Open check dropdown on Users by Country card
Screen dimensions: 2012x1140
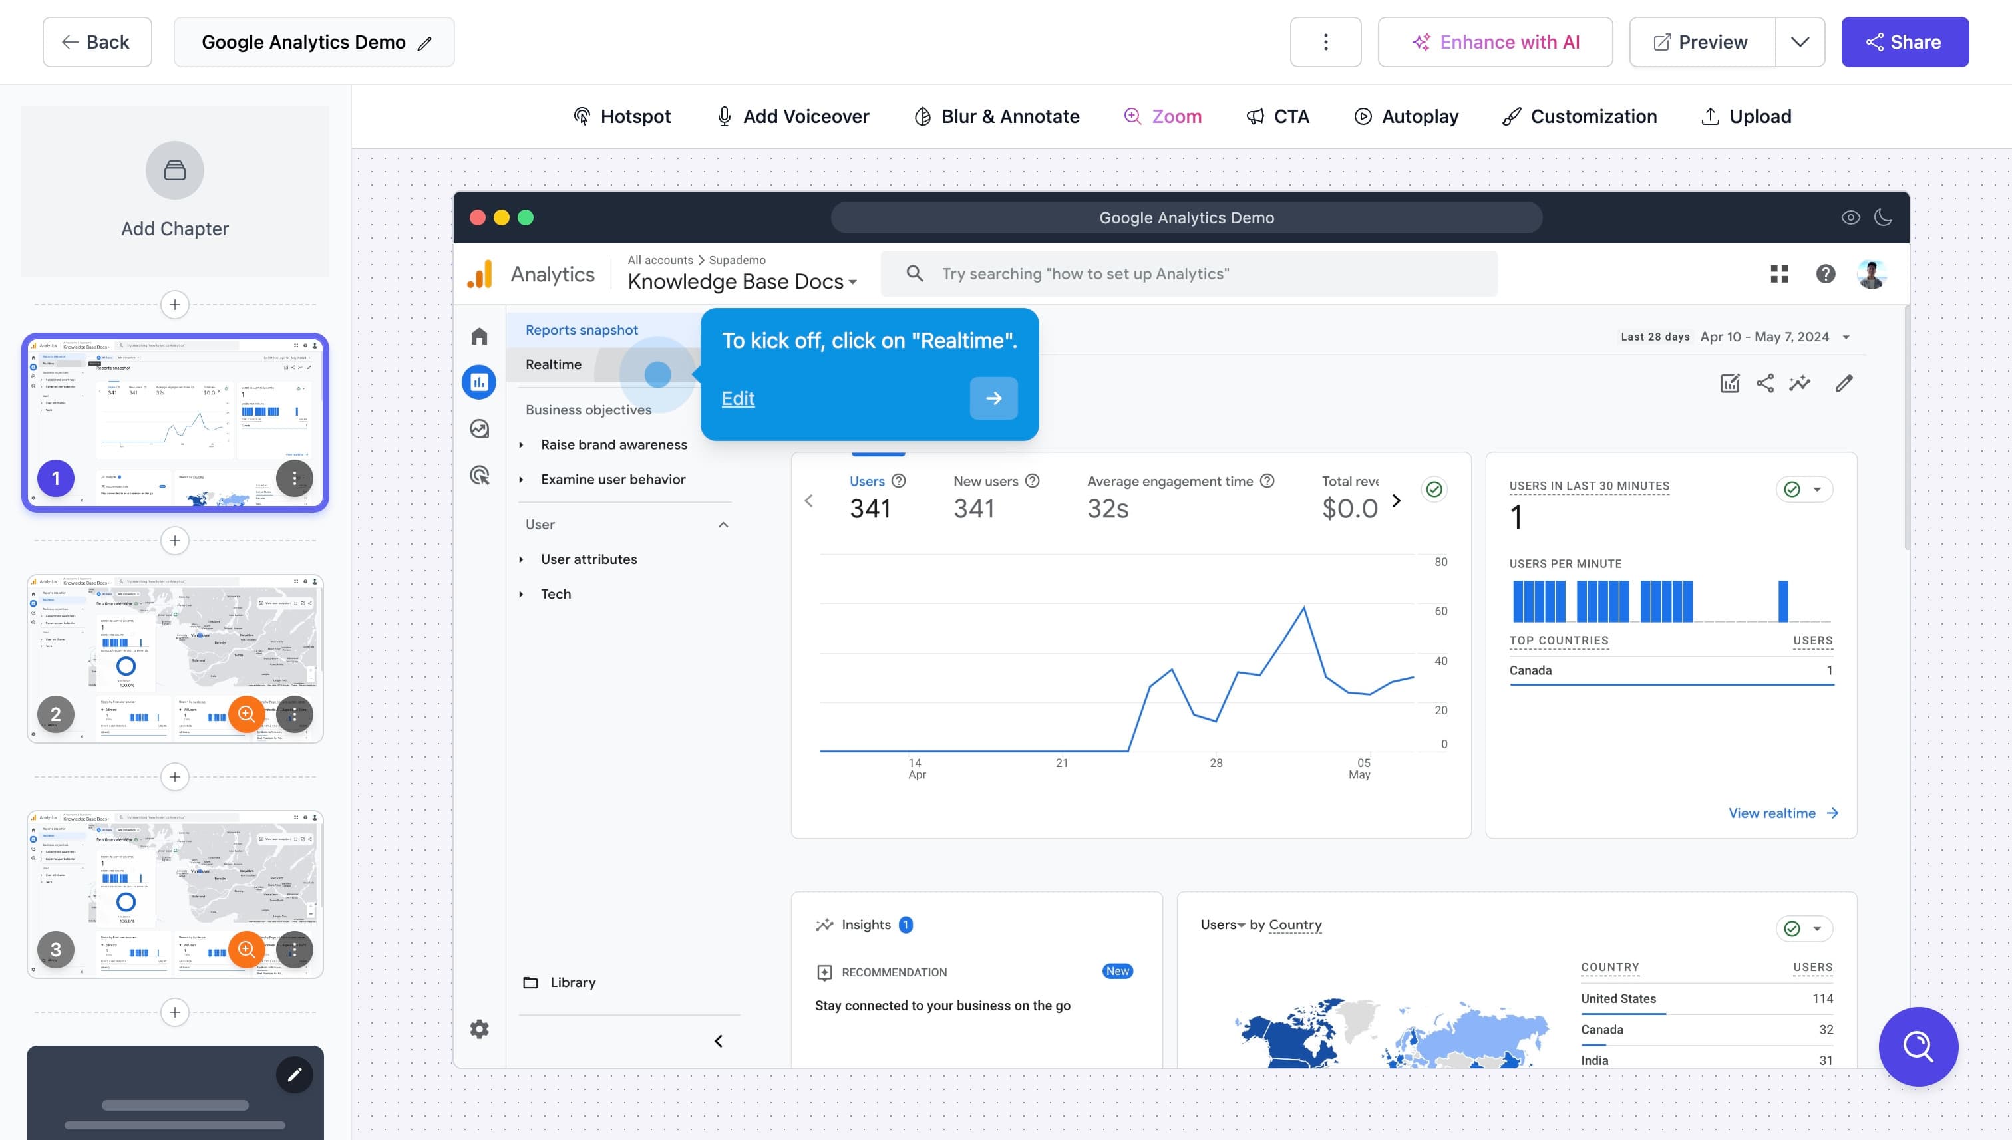point(1804,928)
